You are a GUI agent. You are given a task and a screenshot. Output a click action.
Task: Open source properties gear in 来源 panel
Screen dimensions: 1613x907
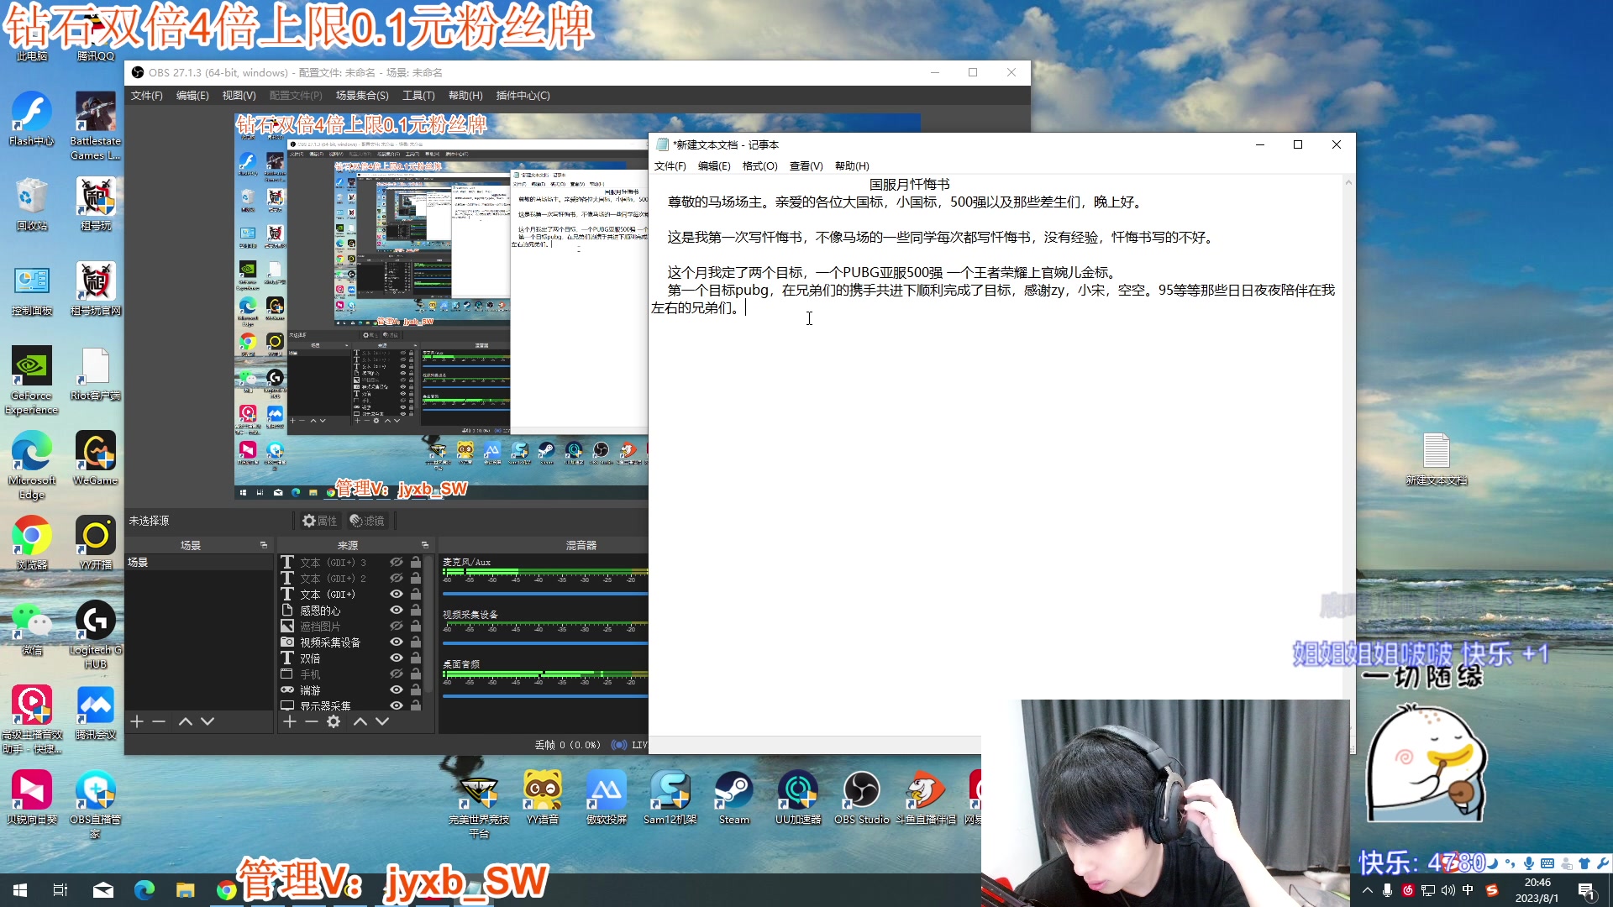(x=334, y=721)
